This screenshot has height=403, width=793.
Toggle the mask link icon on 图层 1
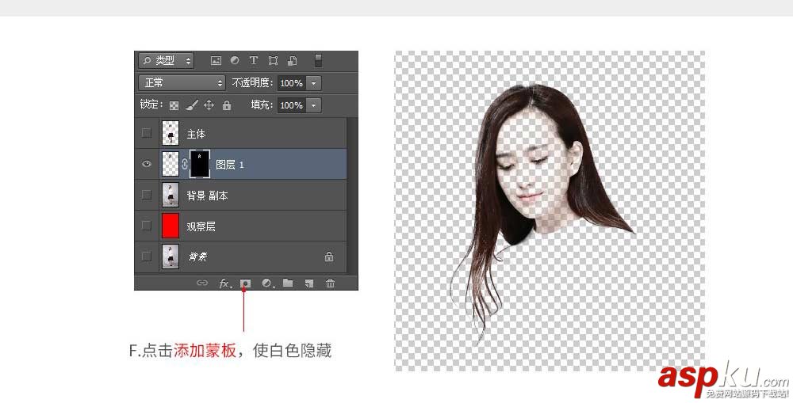(x=185, y=164)
